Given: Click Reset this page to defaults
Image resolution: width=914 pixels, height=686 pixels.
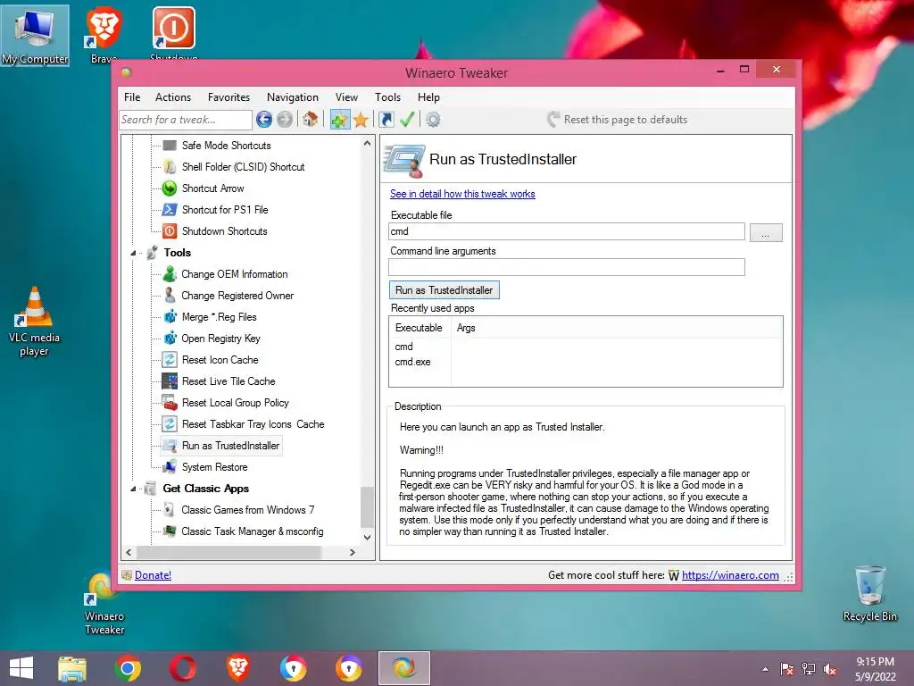Looking at the screenshot, I should (x=618, y=120).
